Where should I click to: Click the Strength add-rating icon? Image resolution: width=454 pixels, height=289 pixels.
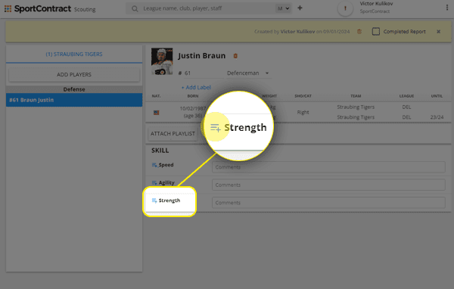coord(154,200)
